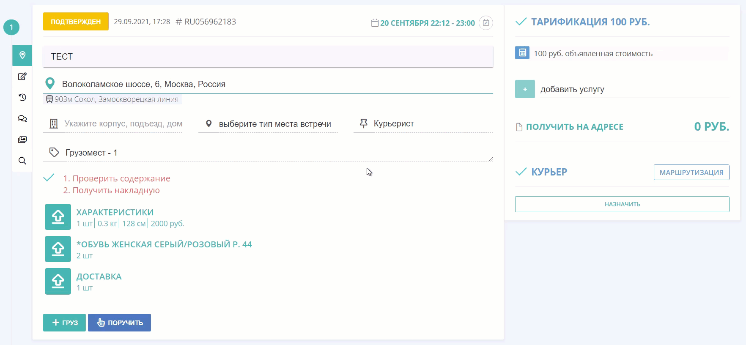This screenshot has height=345, width=746.
Task: Click the 903м Сокол, Замоскворецкая линия label
Action: coord(116,99)
